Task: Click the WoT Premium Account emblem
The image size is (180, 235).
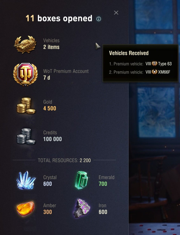Action: (x=25, y=75)
